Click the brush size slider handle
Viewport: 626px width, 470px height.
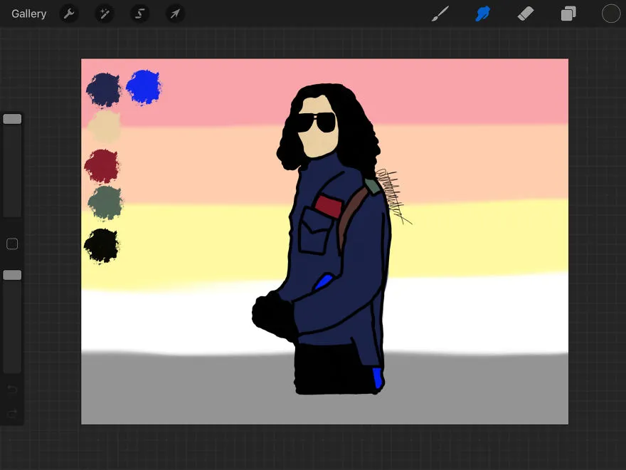(x=12, y=119)
